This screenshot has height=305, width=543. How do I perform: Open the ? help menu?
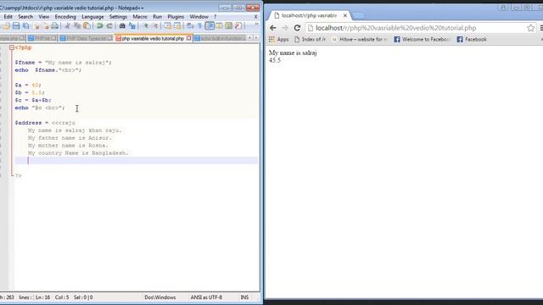(215, 17)
